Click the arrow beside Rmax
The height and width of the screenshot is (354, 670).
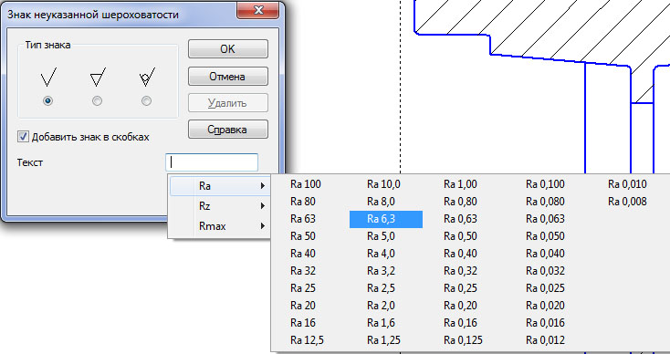click(x=263, y=226)
